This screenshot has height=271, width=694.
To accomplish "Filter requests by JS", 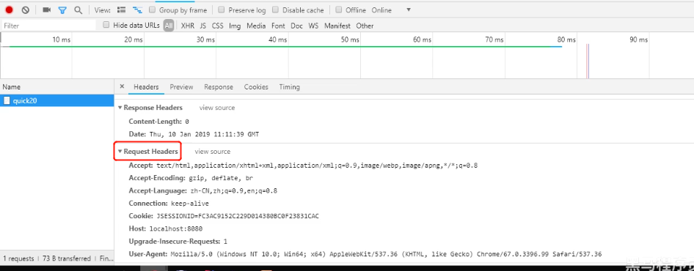I will [x=202, y=26].
